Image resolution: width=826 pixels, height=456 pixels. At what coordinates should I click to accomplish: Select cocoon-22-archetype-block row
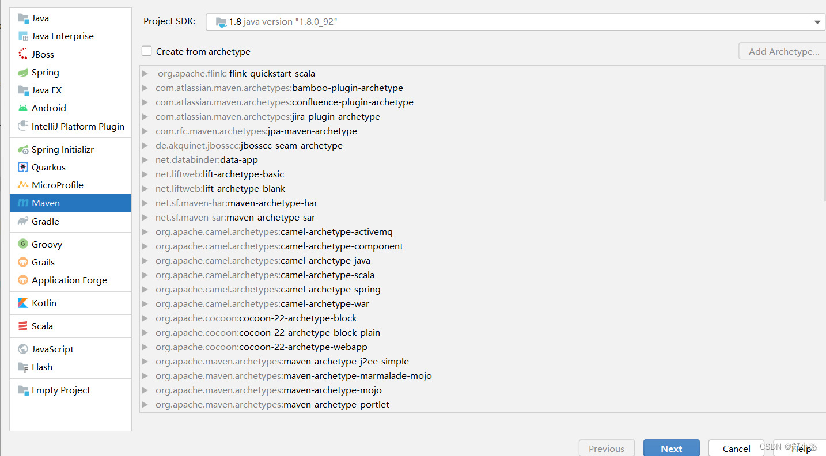(482, 318)
